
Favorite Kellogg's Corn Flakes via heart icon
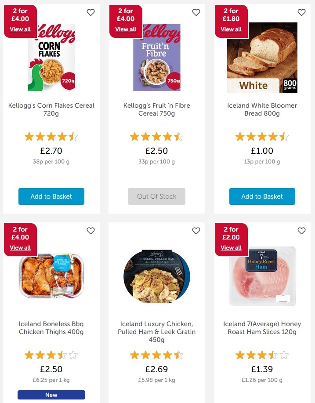91,13
